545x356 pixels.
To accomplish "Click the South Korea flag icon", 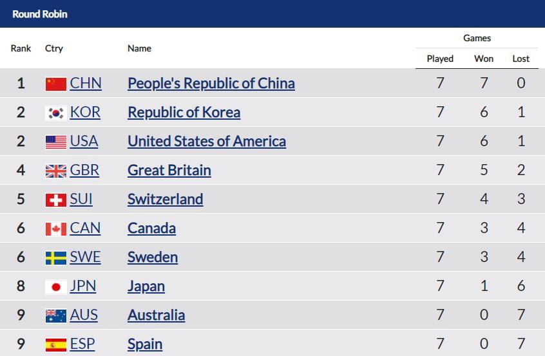I will pos(55,113).
